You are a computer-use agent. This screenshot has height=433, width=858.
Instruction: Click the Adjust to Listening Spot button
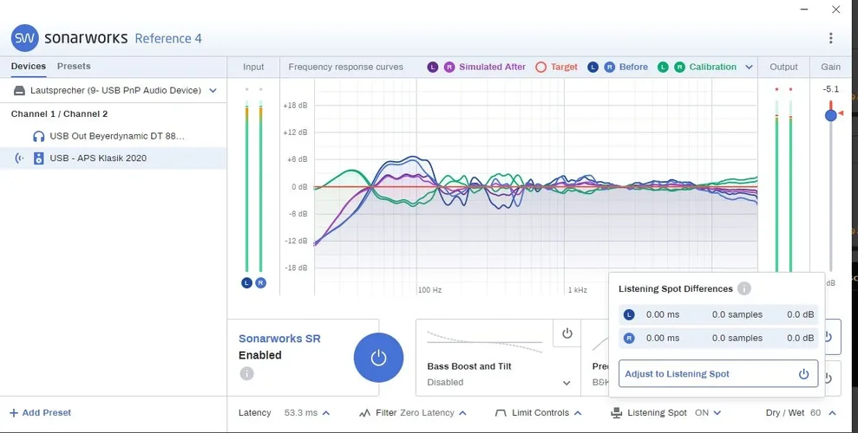(x=717, y=374)
